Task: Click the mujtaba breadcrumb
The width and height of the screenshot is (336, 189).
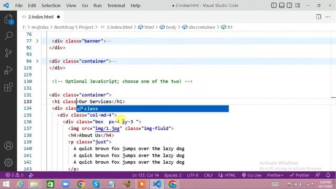Action: pos(40,27)
